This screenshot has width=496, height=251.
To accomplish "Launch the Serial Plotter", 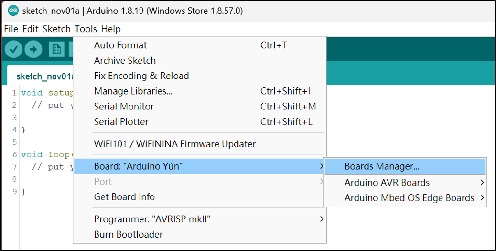I will coord(121,122).
